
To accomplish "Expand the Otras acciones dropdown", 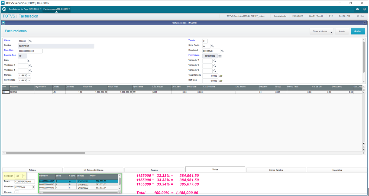I will (321, 31).
